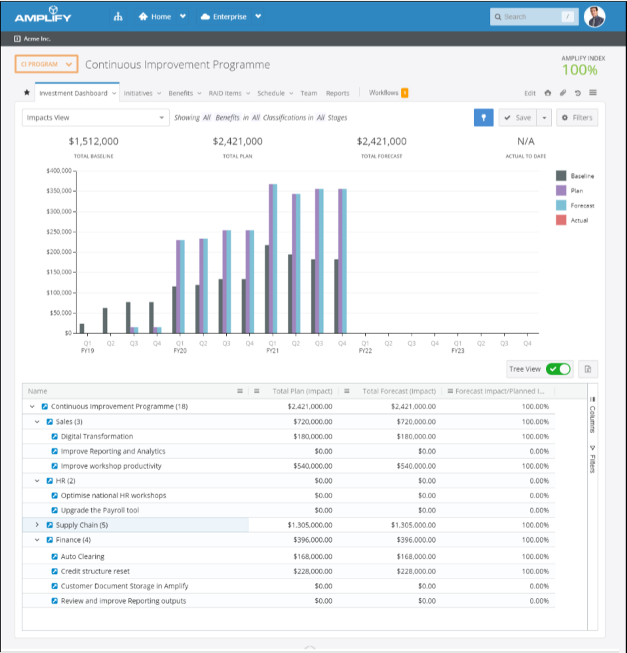The image size is (627, 653).
Task: Expand the Supply Chain (5) row
Action: click(37, 525)
